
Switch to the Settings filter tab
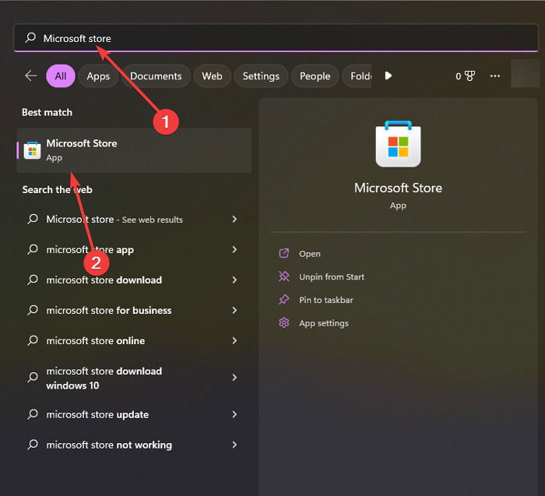261,76
